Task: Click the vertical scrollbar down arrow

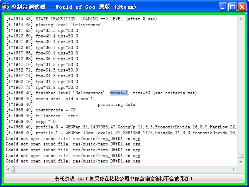Action: point(240,162)
